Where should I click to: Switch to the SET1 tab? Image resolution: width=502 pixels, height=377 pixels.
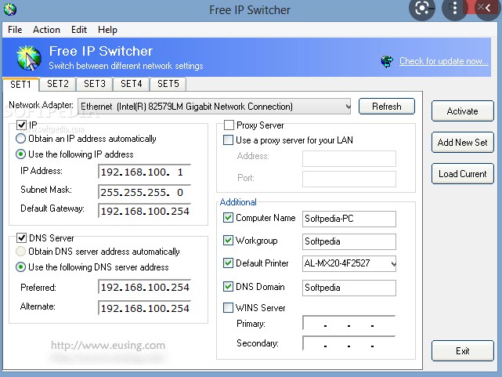click(x=20, y=85)
